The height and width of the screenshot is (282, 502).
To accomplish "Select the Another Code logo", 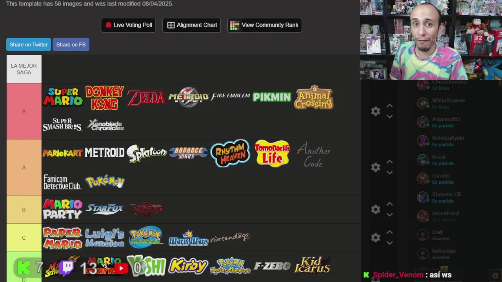I will pos(314,155).
